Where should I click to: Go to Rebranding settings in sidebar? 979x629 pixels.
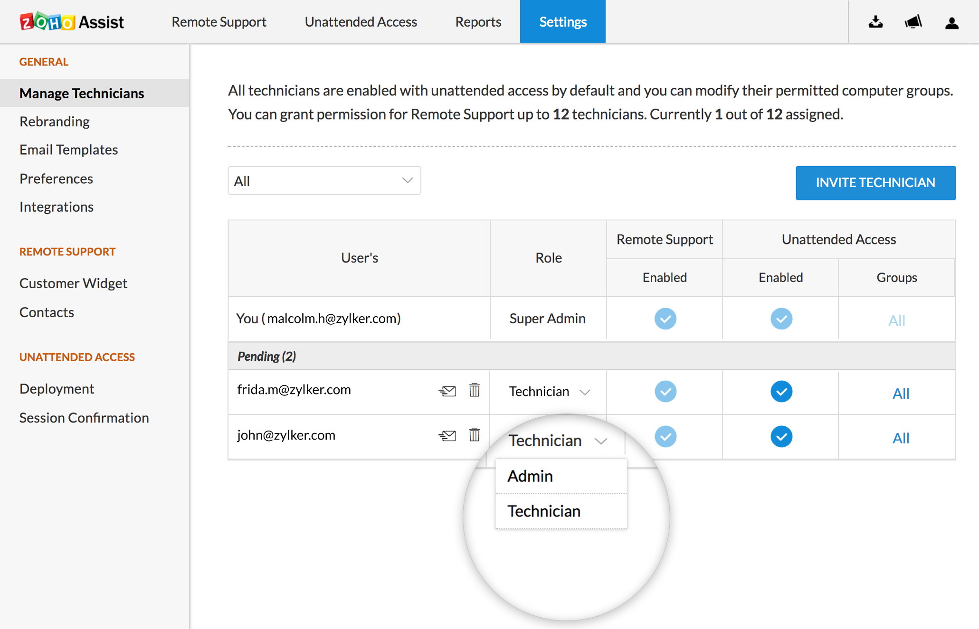[55, 122]
